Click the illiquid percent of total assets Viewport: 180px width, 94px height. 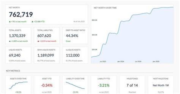[74, 61]
